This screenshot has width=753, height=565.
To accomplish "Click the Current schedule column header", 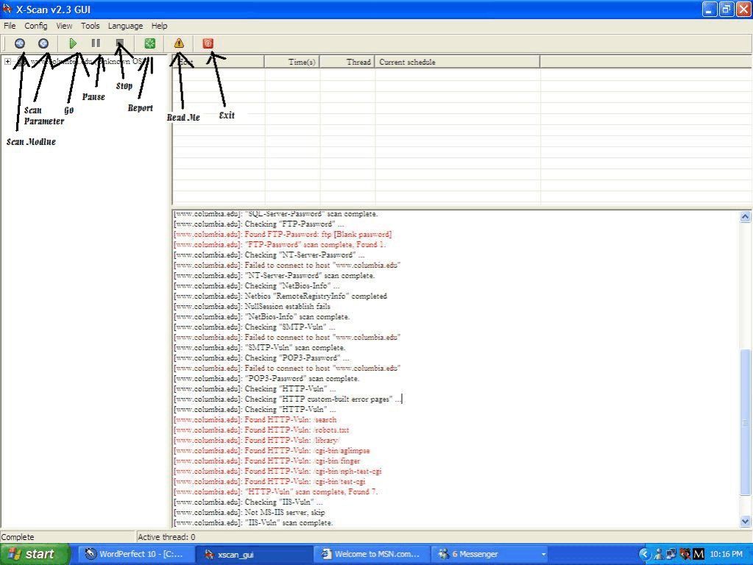I will [x=458, y=62].
